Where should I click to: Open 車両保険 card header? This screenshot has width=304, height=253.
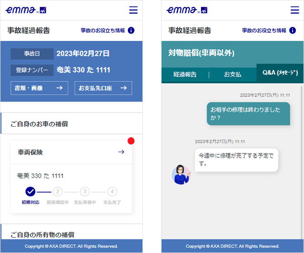[71, 152]
